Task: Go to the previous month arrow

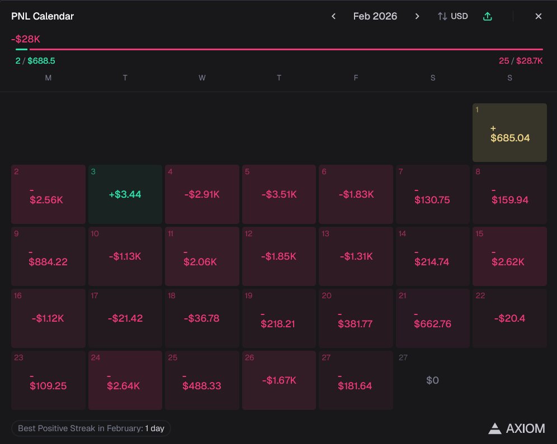Action: pyautogui.click(x=333, y=16)
